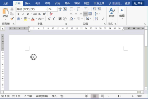Open the 文件 menu

pyautogui.click(x=6, y=3)
